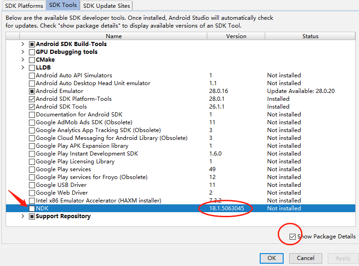This screenshot has height=266, width=359.
Task: Select the NDK row label
Action: tap(42, 208)
